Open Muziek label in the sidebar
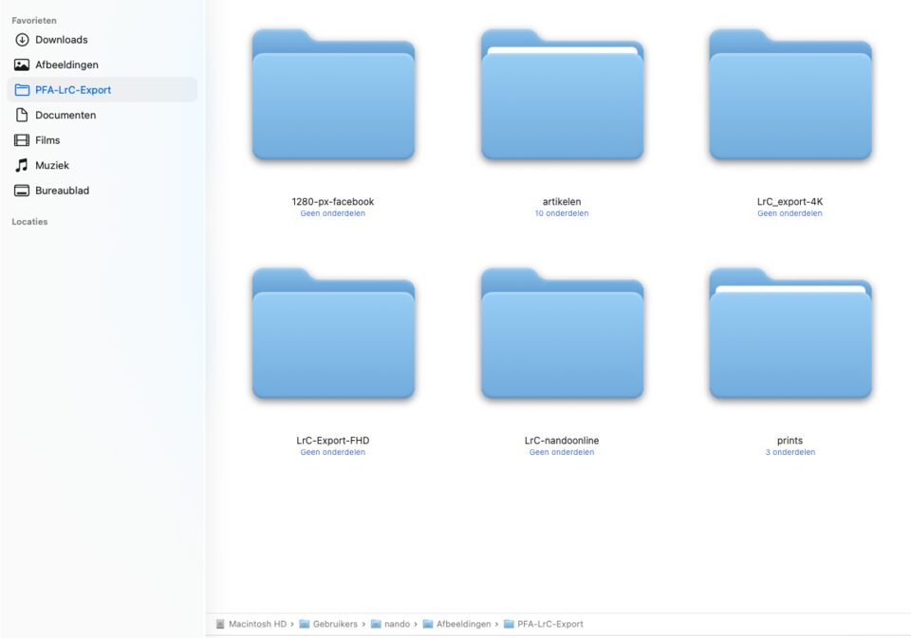911x638 pixels. click(x=52, y=166)
